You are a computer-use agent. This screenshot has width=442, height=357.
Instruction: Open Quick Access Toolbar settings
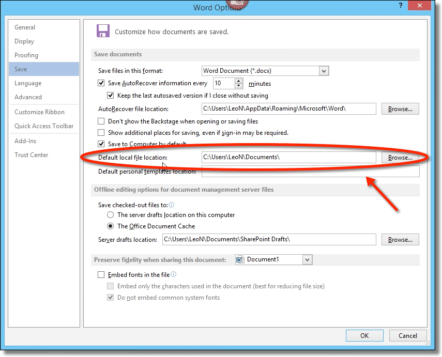pos(44,126)
